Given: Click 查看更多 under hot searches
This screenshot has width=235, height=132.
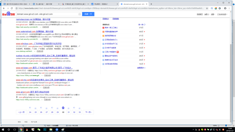Looking at the screenshot, I should click(141, 68).
